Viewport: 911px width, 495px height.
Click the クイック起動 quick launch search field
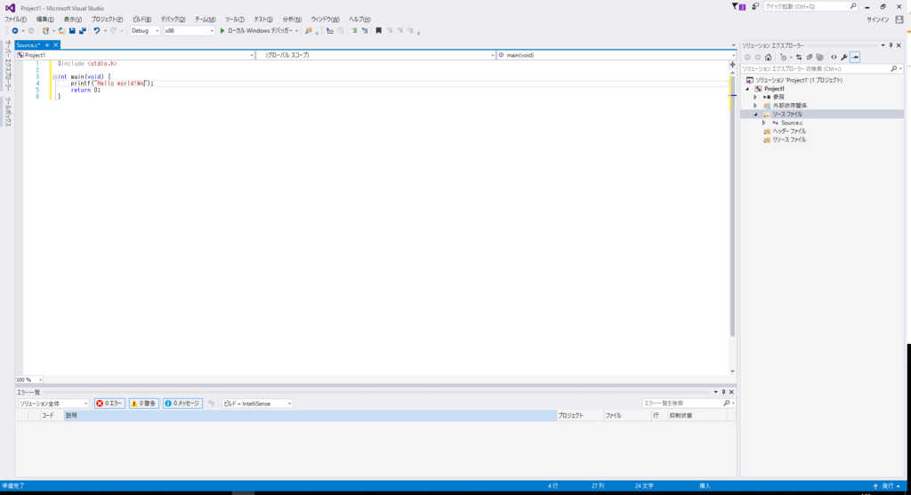pyautogui.click(x=810, y=6)
